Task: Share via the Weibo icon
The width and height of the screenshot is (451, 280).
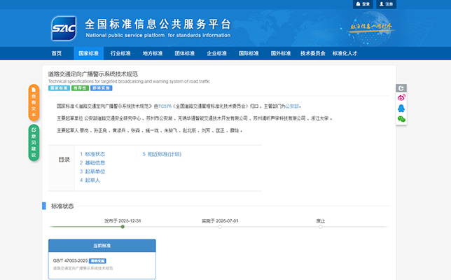Action: [x=401, y=98]
